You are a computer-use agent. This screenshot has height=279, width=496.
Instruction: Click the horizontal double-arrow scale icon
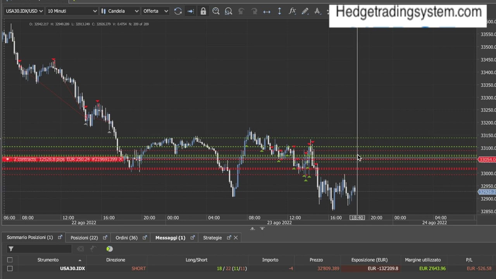(x=267, y=11)
